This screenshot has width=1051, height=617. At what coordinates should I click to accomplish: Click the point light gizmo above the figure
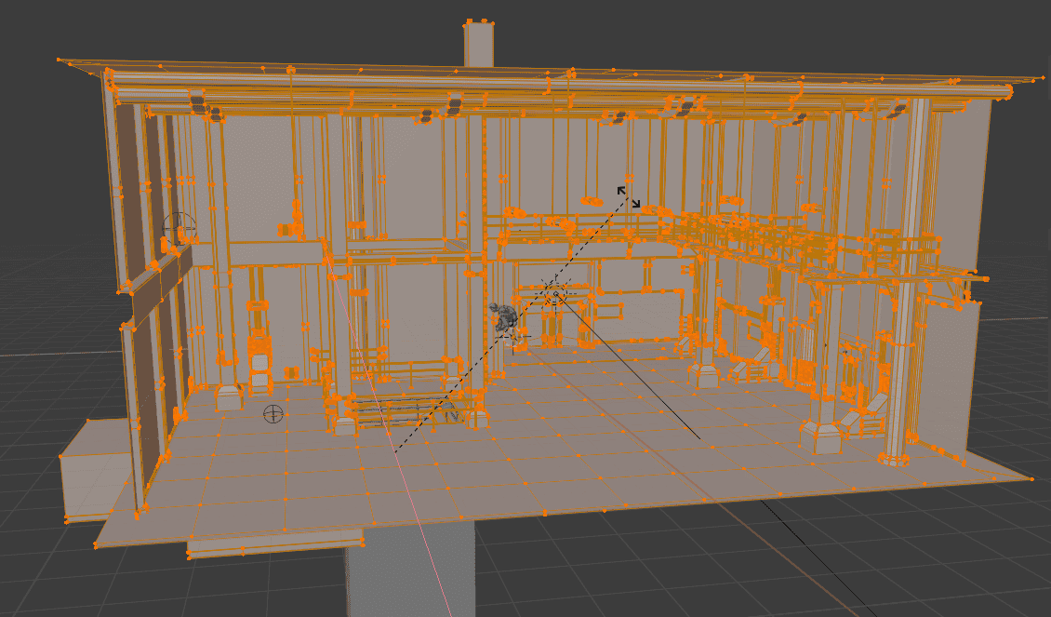(x=555, y=295)
